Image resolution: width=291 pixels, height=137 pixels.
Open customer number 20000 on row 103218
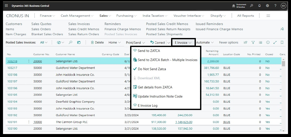pyautogui.click(x=38, y=61)
